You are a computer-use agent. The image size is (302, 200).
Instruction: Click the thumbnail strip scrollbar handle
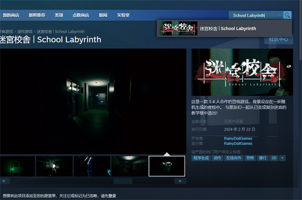123,181
